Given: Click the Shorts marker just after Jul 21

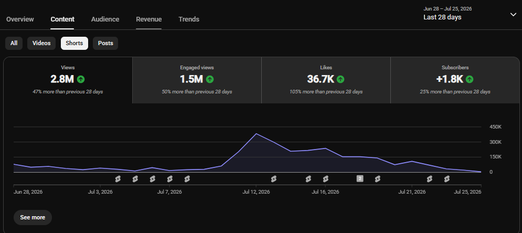Looking at the screenshot, I should (x=430, y=179).
